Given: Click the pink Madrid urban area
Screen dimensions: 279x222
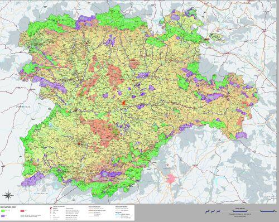Looking at the screenshot, I should pyautogui.click(x=171, y=179).
